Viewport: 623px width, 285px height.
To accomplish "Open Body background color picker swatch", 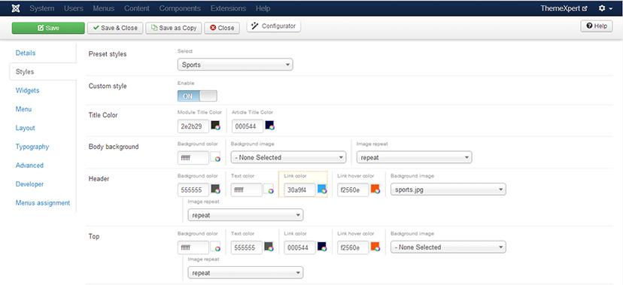I will click(215, 157).
